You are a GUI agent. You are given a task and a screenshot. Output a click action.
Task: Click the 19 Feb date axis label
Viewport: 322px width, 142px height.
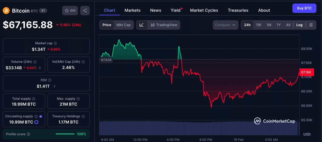238,140
